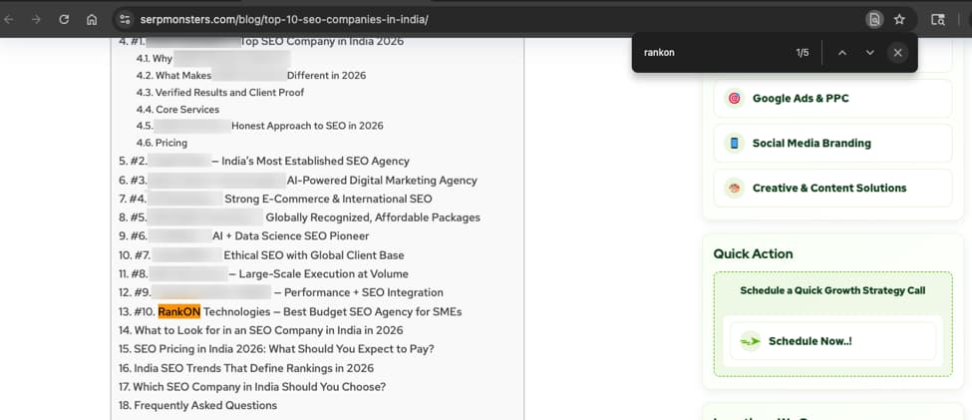Bookmark this page with the star
Image resolution: width=972 pixels, height=420 pixels.
899,19
